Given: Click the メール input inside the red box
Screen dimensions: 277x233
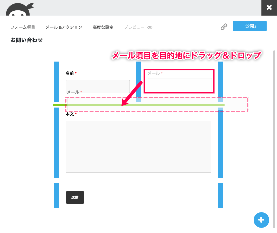Looking at the screenshot, I should point(179,85).
